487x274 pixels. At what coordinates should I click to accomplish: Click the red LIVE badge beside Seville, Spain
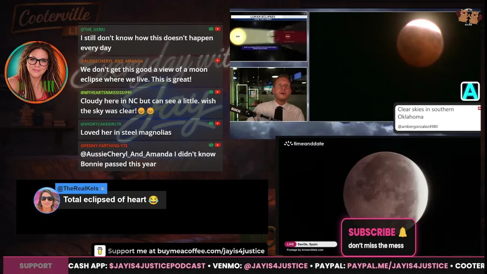(290, 244)
